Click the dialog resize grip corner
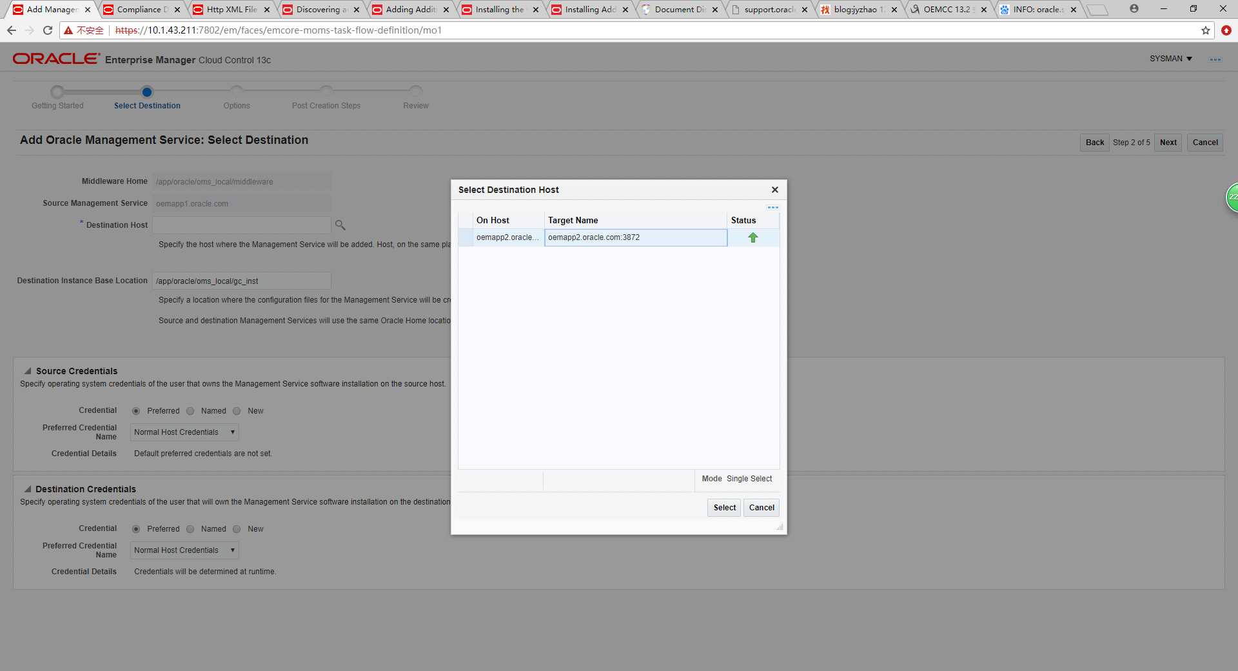 tap(780, 527)
